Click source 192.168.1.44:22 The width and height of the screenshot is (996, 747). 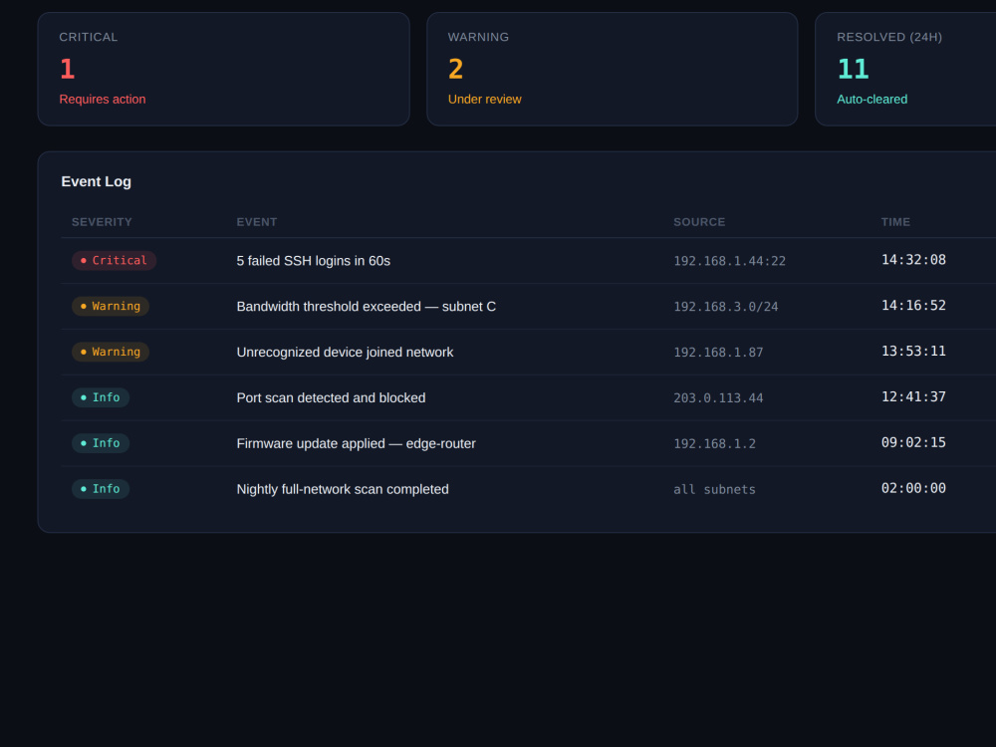(x=729, y=261)
